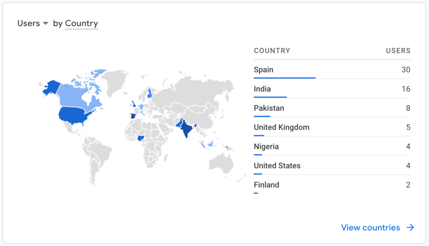This screenshot has width=429, height=246.
Task: Click Nigeria on the world map
Action: (141, 138)
